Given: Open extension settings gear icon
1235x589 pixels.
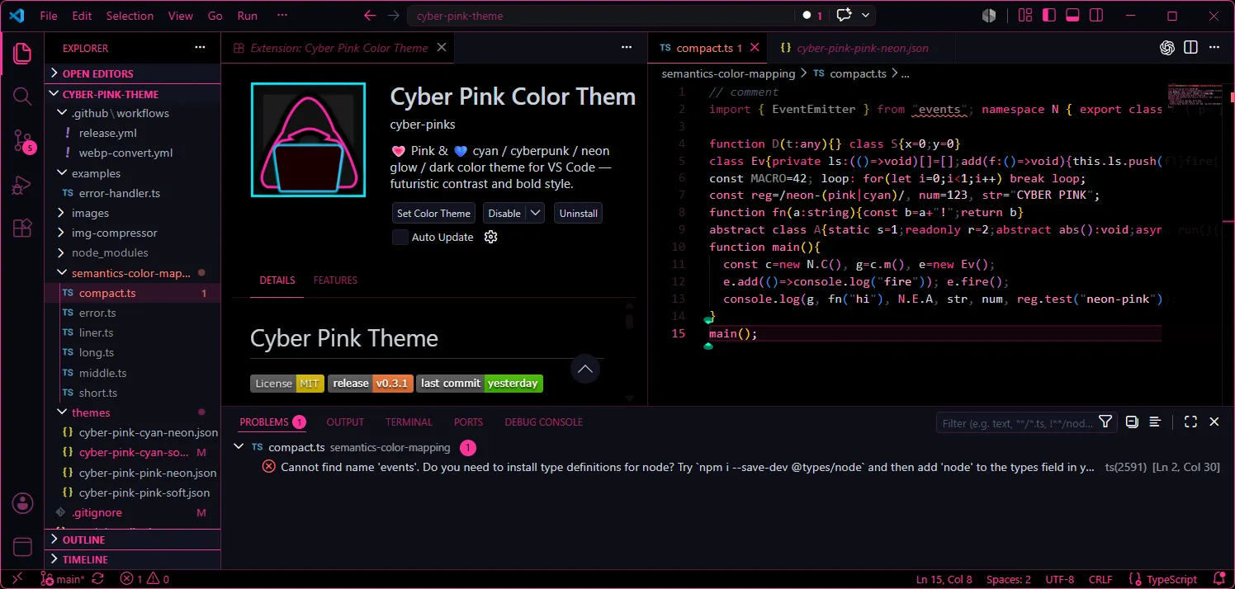Looking at the screenshot, I should click(x=490, y=237).
